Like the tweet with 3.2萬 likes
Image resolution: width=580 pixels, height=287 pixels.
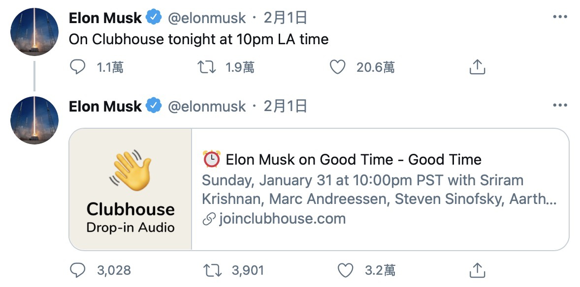346,270
